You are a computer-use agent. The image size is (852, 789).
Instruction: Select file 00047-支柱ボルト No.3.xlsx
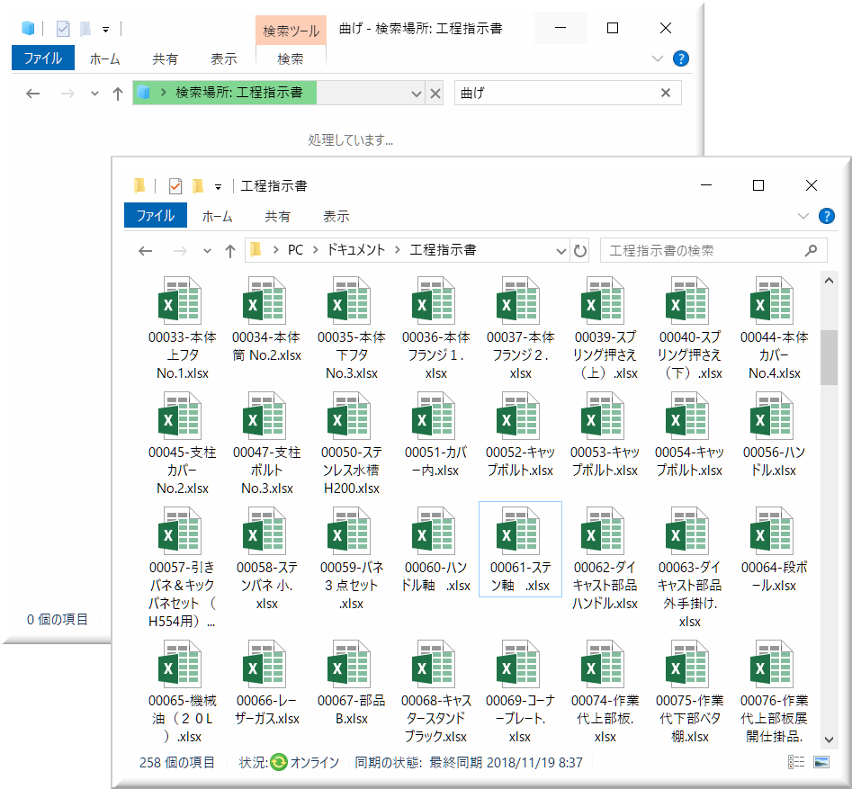(x=266, y=444)
